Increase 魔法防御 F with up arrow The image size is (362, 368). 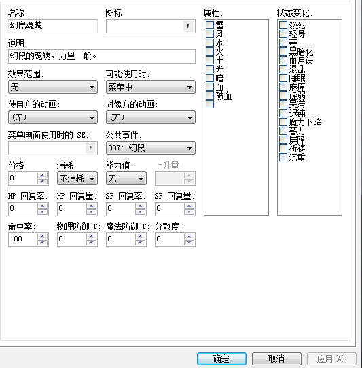pyautogui.click(x=141, y=237)
